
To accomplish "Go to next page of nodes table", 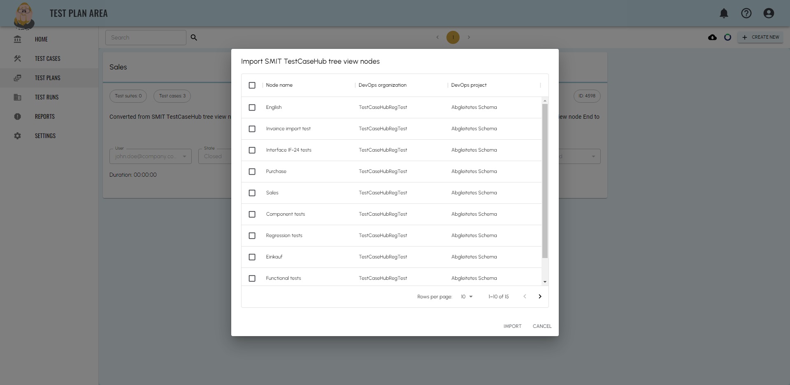I will [x=540, y=297].
